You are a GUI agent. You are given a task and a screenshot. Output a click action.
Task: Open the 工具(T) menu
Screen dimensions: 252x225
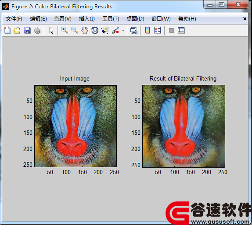click(111, 19)
